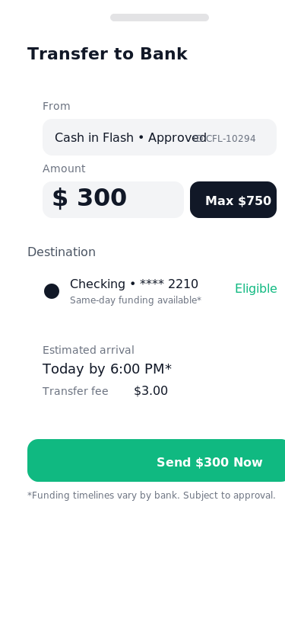
Task: Select the Checking account radio button
Action: coord(52,291)
